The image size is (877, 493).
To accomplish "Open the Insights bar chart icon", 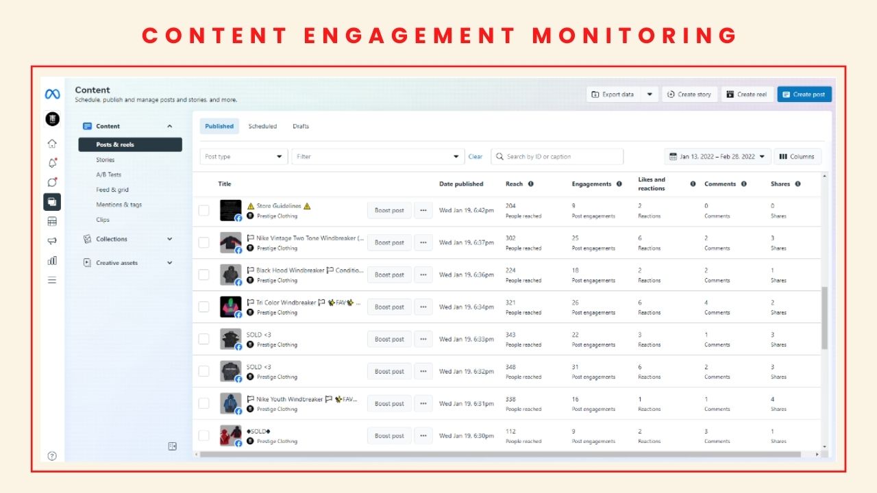I will pyautogui.click(x=52, y=260).
